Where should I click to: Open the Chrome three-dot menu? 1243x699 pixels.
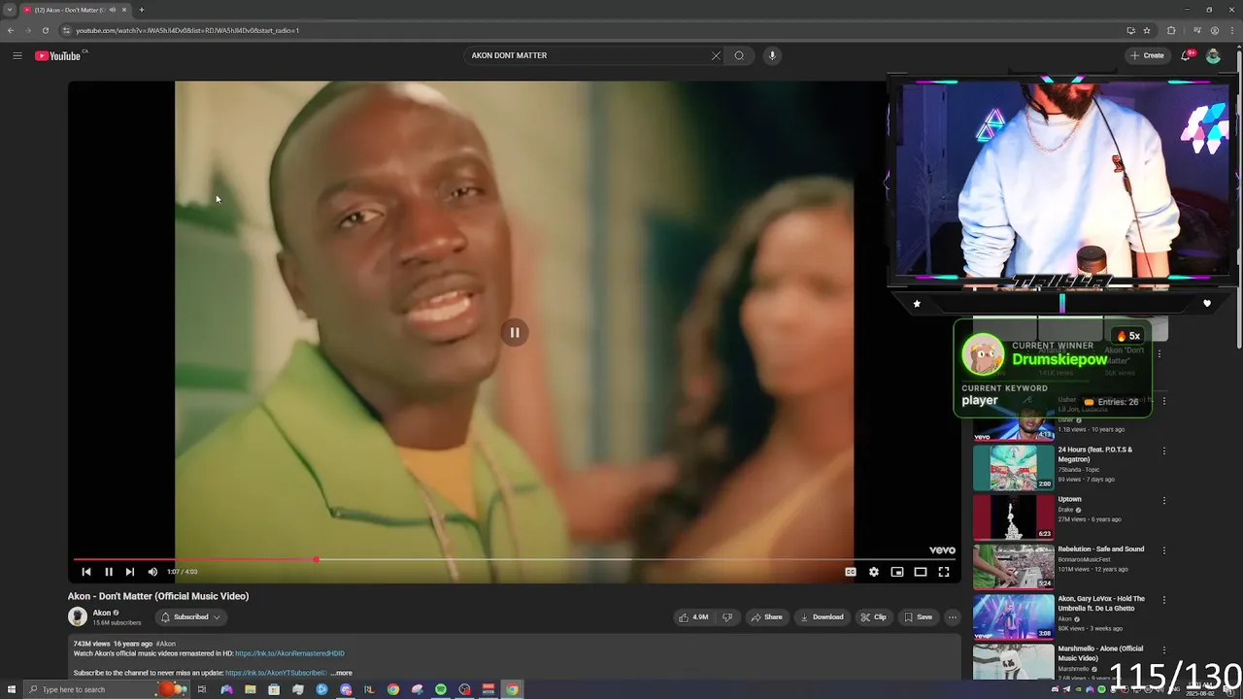pyautogui.click(x=1231, y=30)
